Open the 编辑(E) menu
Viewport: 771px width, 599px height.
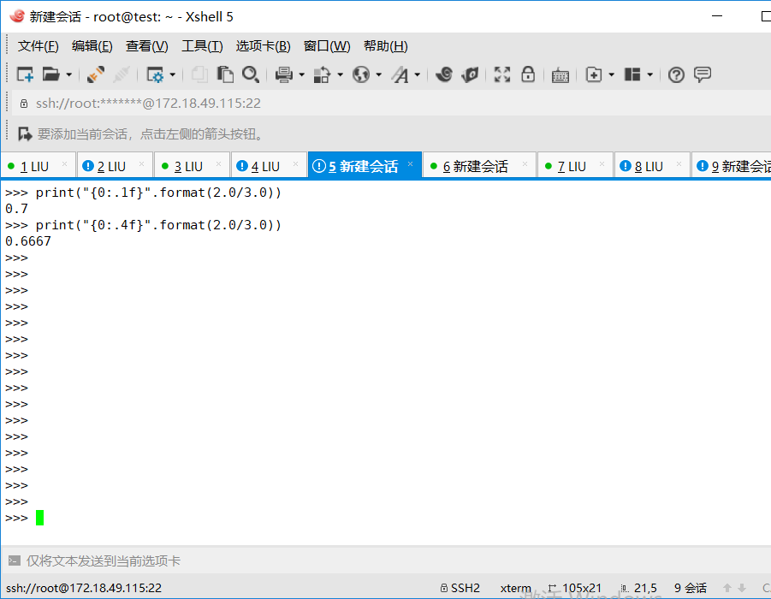[92, 46]
